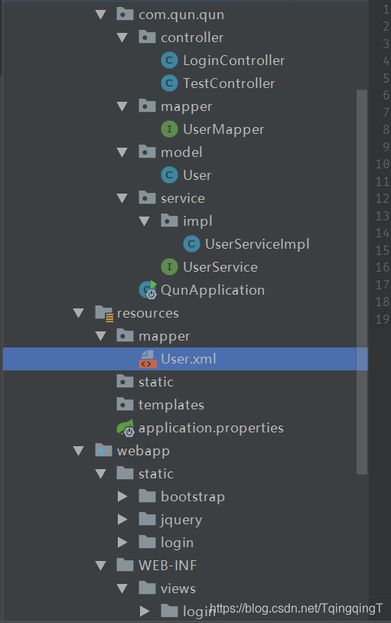Select the User.xml file name
391x623 pixels.
188,359
